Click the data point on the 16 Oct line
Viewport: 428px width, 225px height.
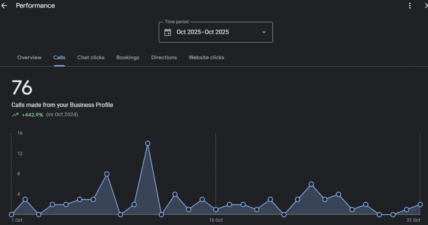coord(216,210)
